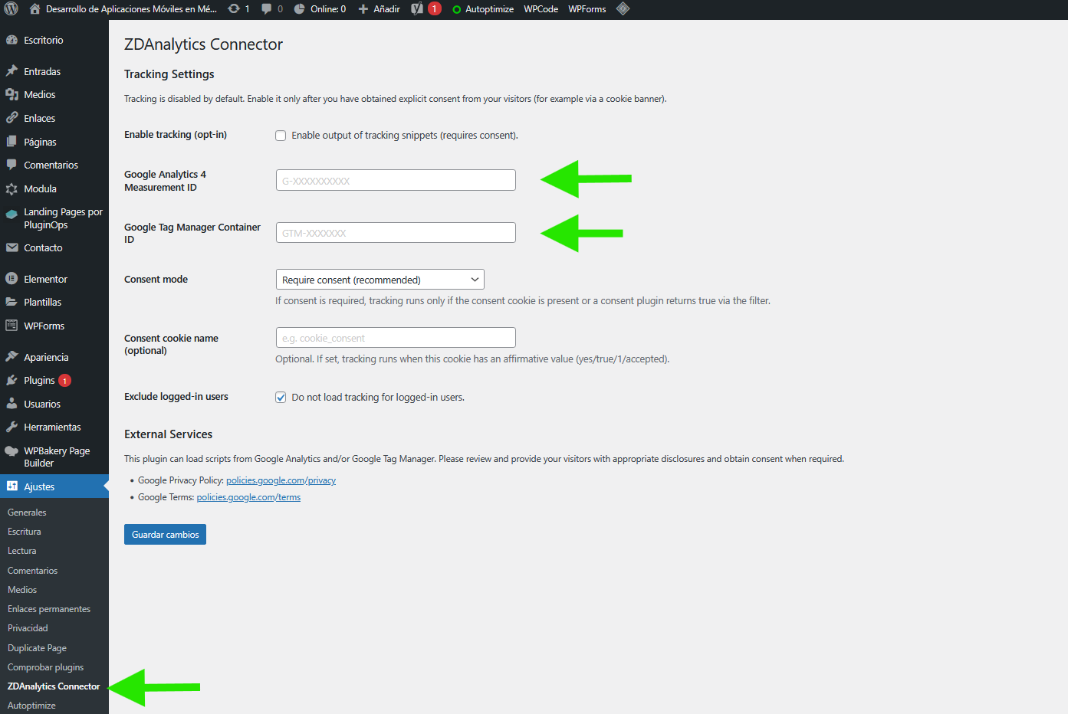Open Duplicate Page submenu item
The image size is (1068, 714).
(37, 648)
